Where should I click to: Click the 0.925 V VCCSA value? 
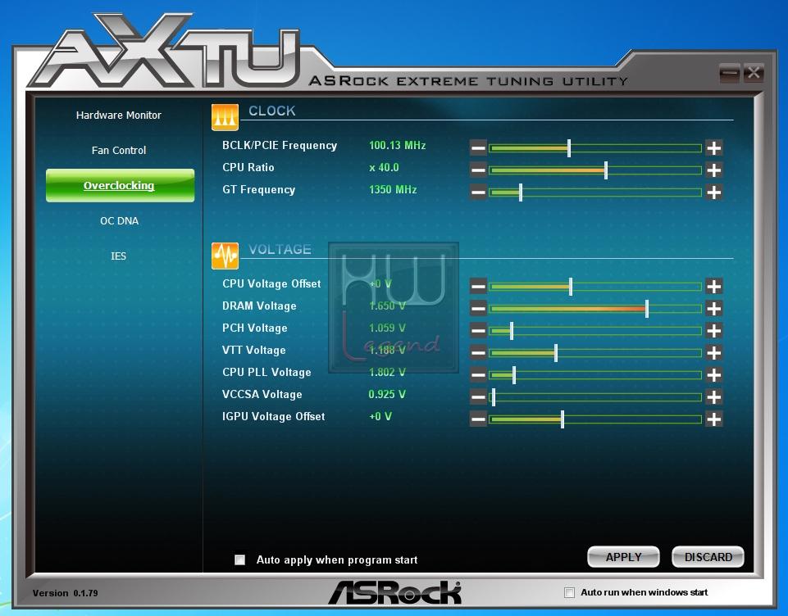[x=387, y=395]
